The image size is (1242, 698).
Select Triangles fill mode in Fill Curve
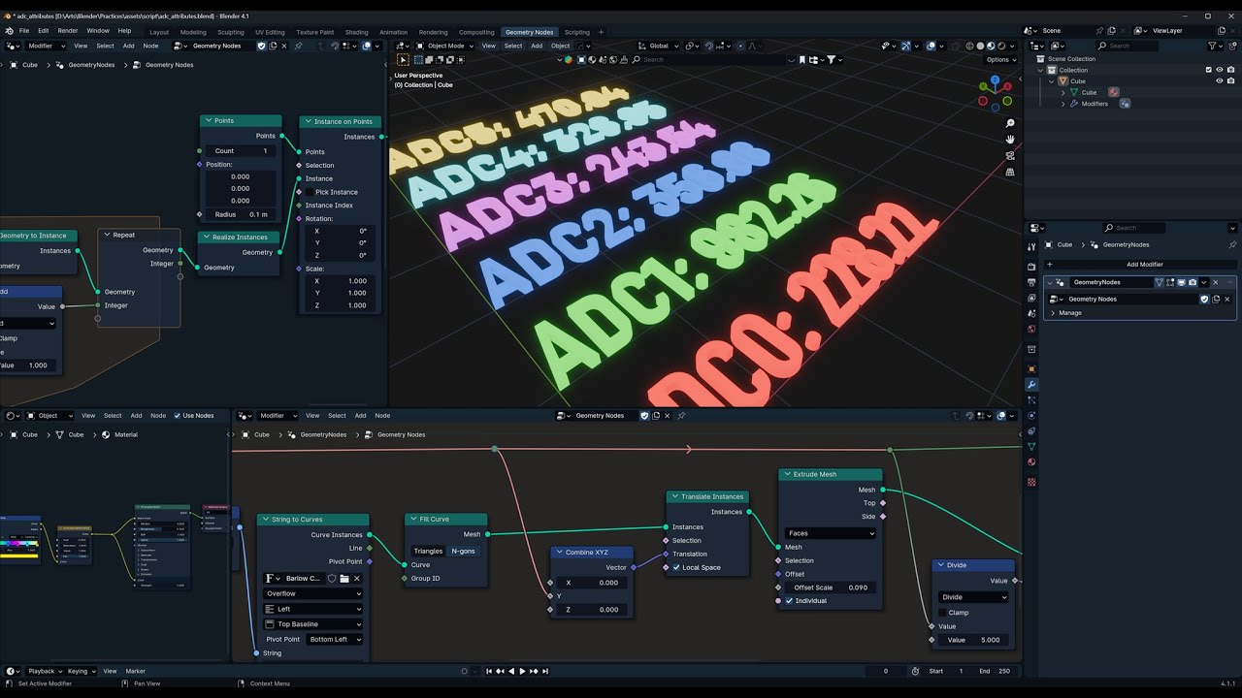[428, 551]
